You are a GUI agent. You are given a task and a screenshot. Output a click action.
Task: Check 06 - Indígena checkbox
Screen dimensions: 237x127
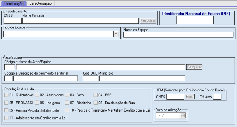(x=37, y=103)
